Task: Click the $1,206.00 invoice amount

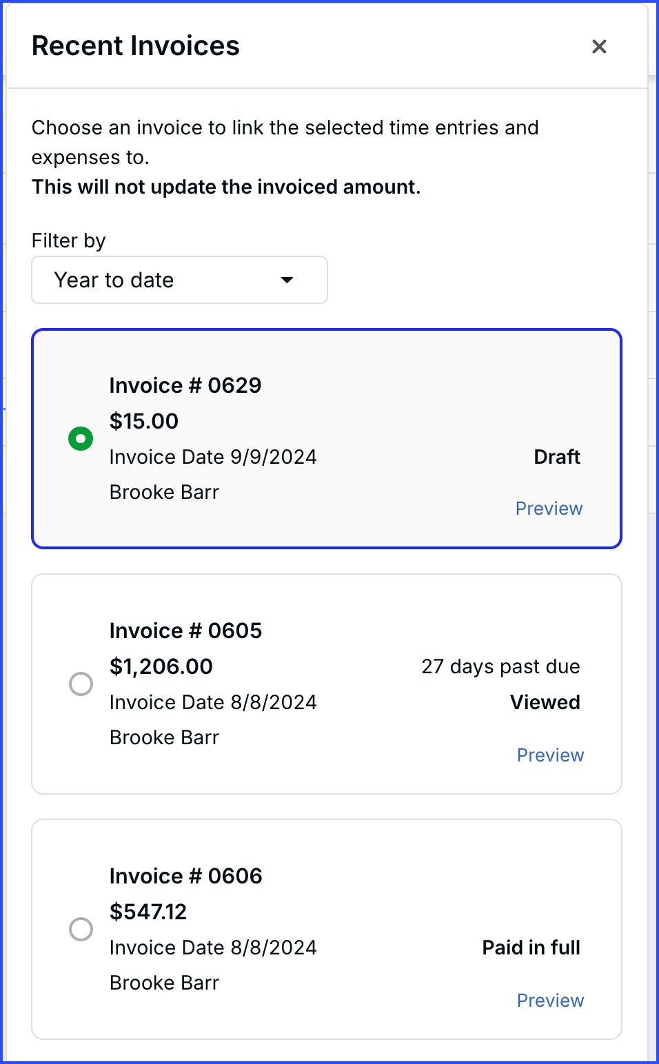Action: [161, 666]
